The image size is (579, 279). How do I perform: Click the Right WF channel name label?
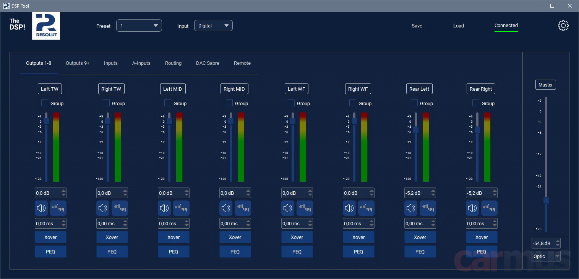click(358, 89)
